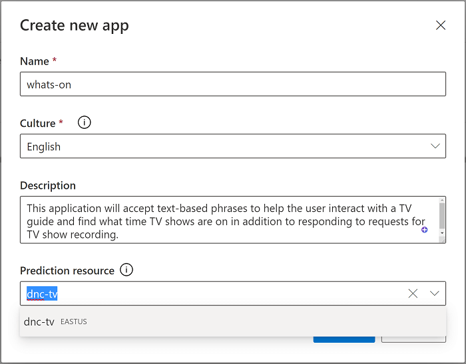Click the partially hidden Cancel button
466x364 pixels.
tap(413, 339)
